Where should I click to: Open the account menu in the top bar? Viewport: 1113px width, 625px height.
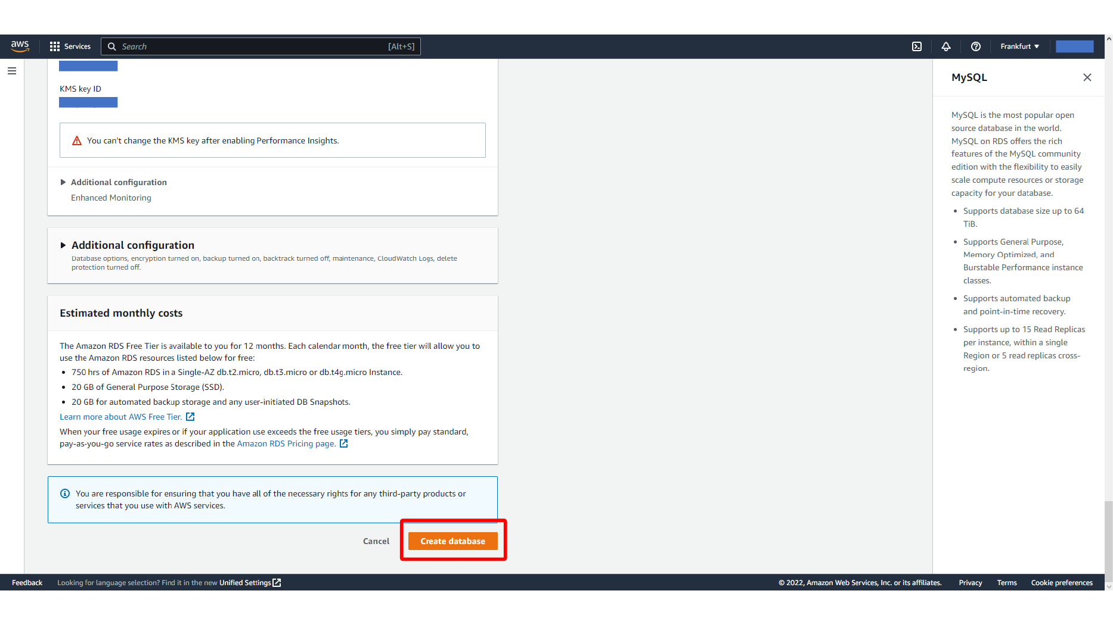coord(1074,46)
